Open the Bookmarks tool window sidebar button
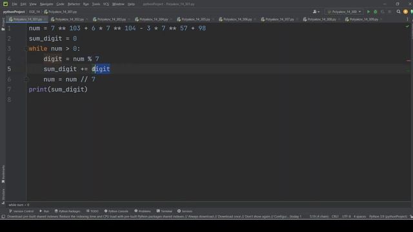Image resolution: width=413 pixels, height=232 pixels. (3, 174)
